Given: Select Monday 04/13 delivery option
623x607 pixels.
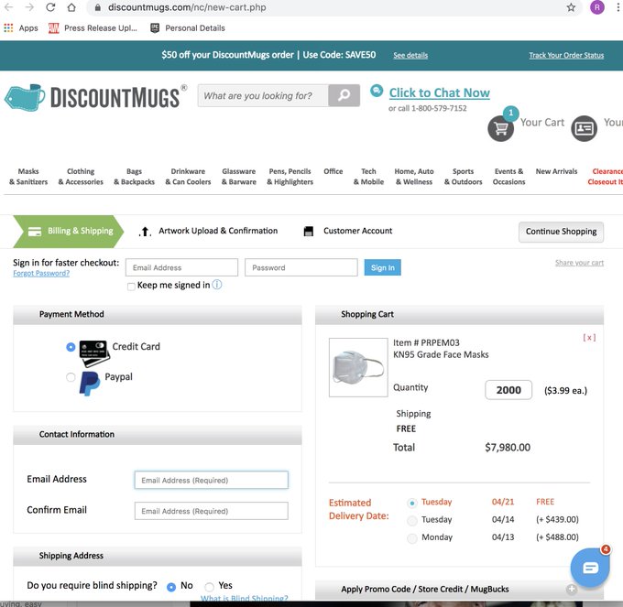Looking at the screenshot, I should coord(412,538).
